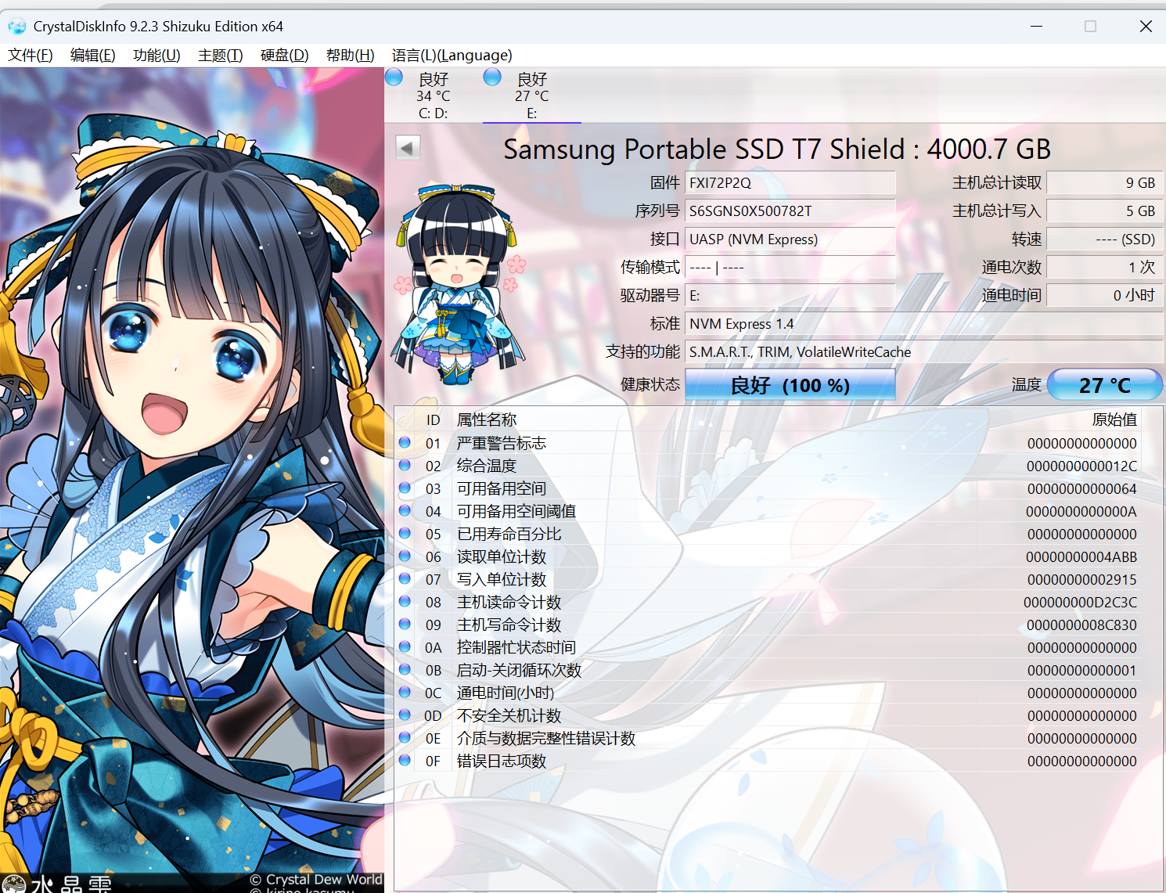This screenshot has height=893, width=1166.
Task: Click the 原始值 column header
Action: (x=1114, y=419)
